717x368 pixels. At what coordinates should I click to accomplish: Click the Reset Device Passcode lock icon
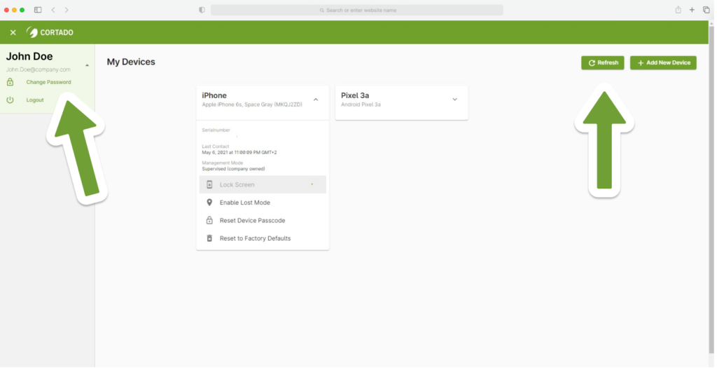point(209,220)
